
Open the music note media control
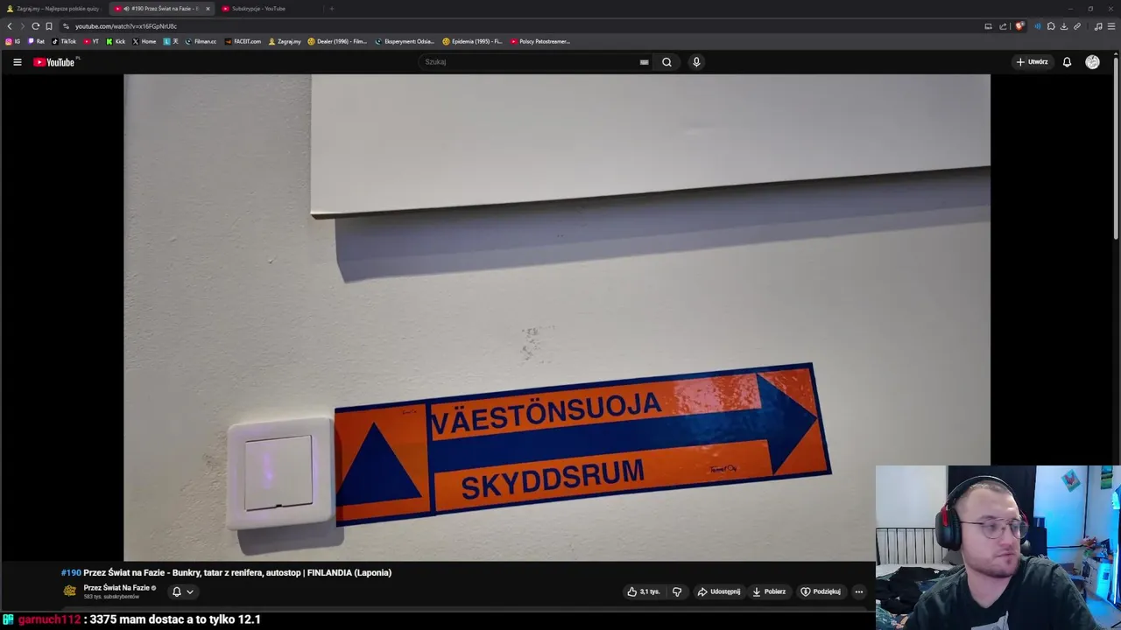point(1098,26)
